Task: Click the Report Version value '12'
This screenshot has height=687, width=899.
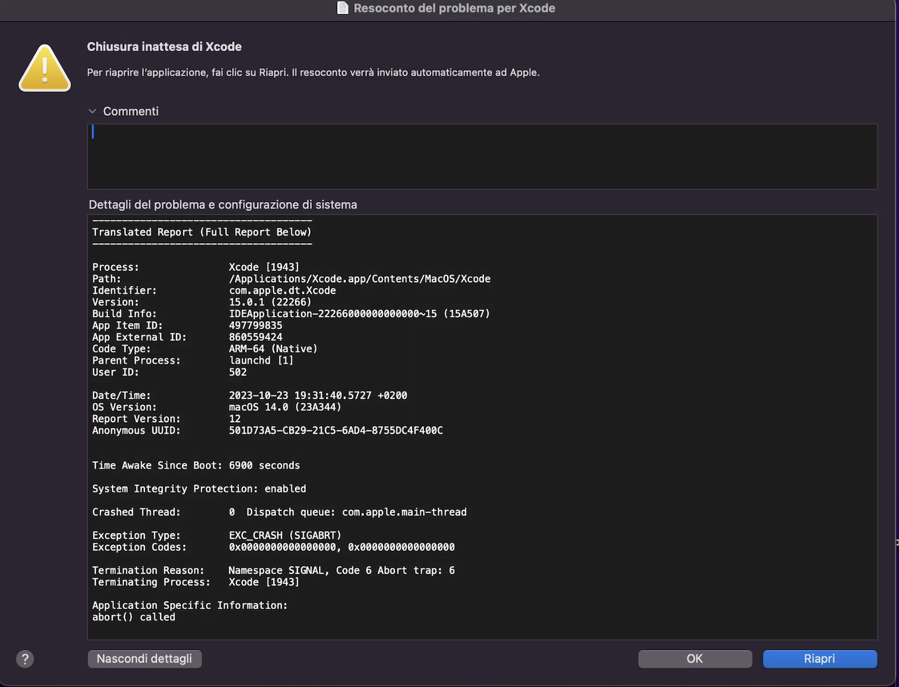Action: coord(235,419)
